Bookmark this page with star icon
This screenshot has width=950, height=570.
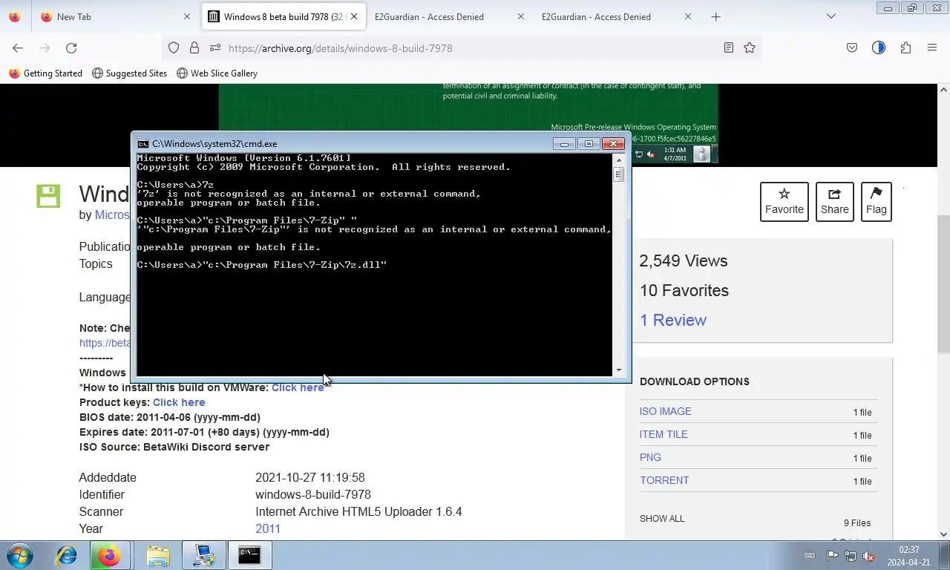point(750,47)
